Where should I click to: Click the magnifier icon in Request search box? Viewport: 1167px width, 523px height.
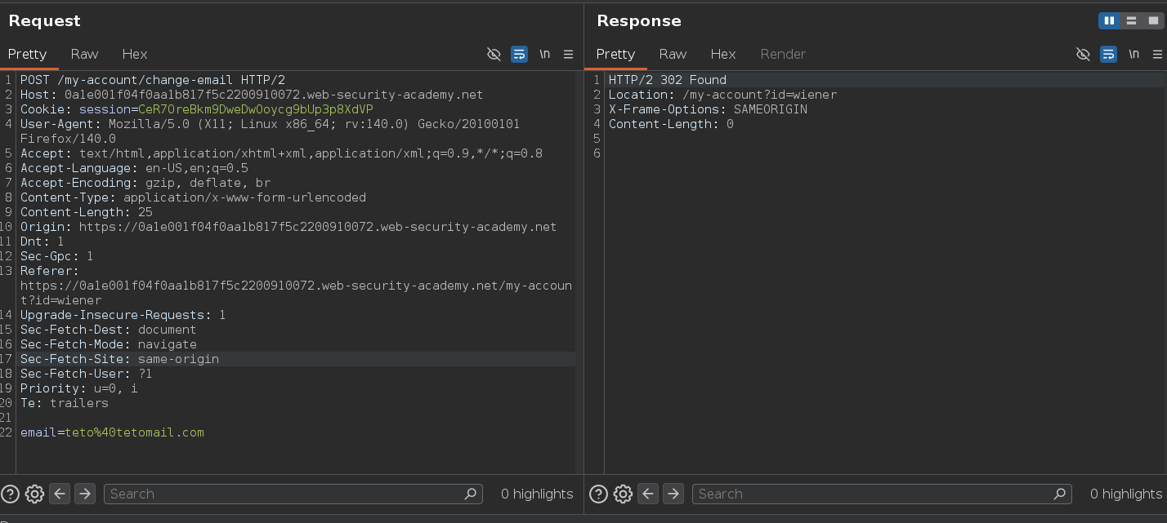470,494
